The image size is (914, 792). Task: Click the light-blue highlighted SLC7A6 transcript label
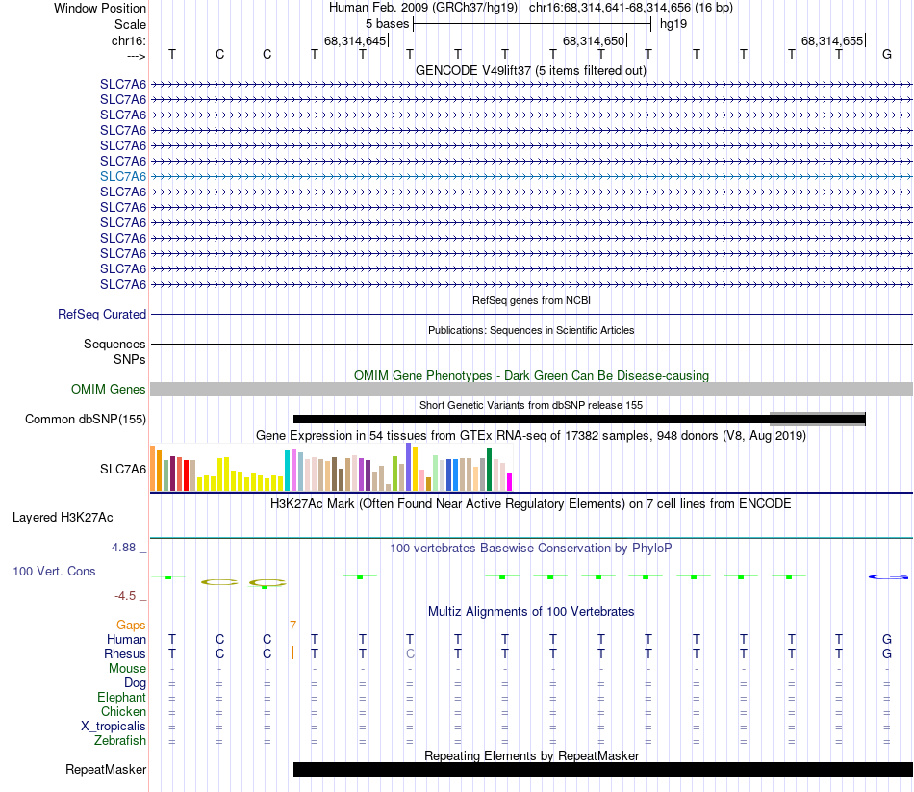tap(123, 176)
